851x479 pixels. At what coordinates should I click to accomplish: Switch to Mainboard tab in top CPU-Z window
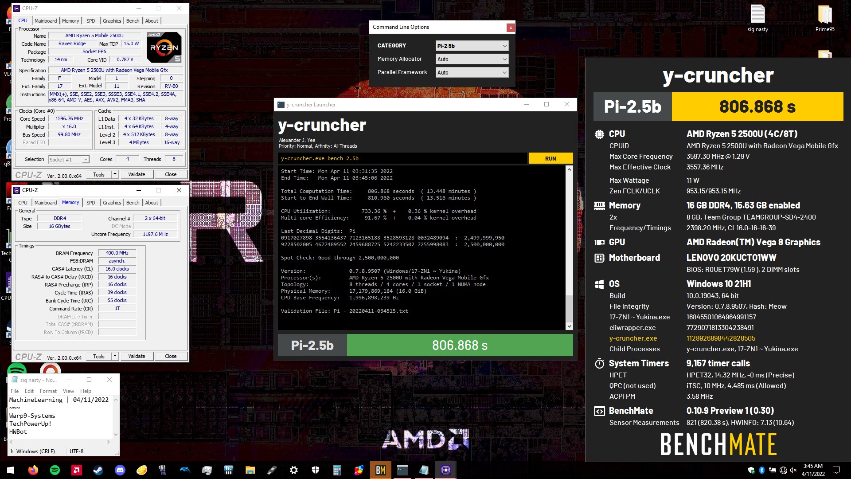click(x=46, y=21)
